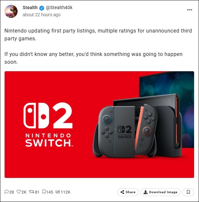Click the bookmark count icon showing 145

point(44,192)
